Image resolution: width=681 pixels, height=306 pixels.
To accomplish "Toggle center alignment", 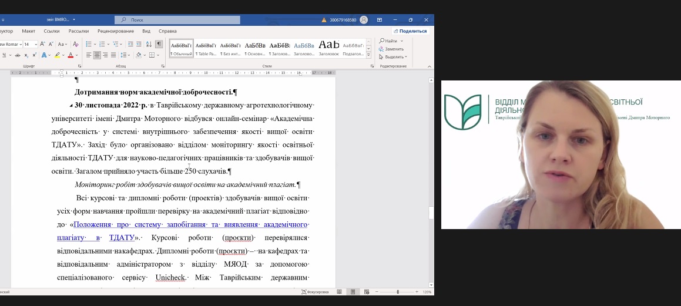I will 97,55.
